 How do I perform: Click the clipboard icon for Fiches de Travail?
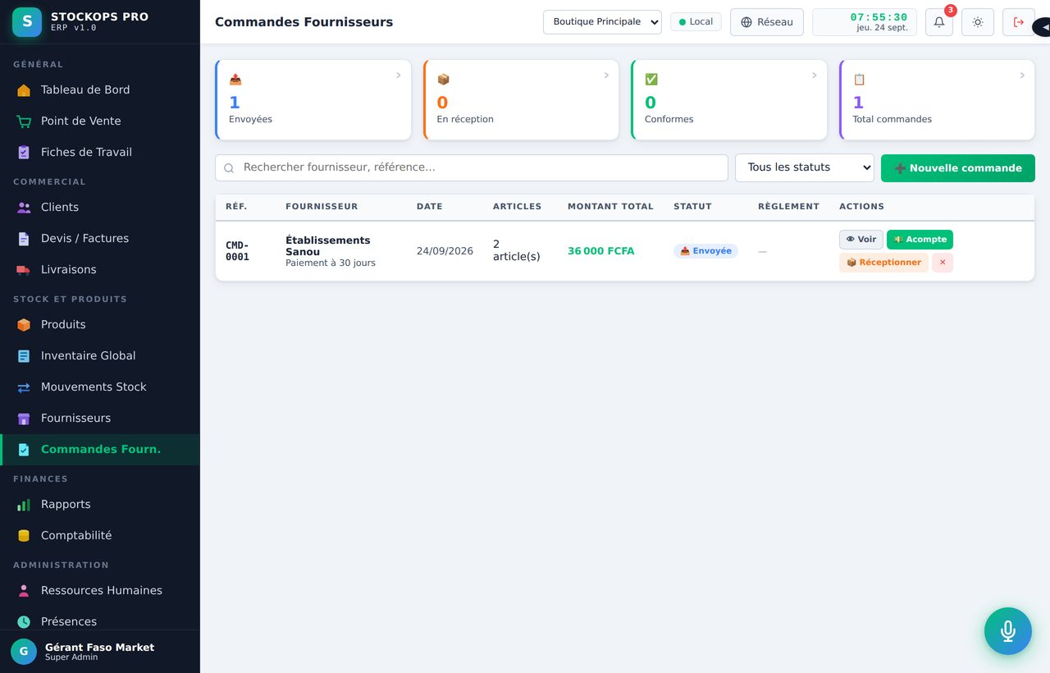(24, 153)
